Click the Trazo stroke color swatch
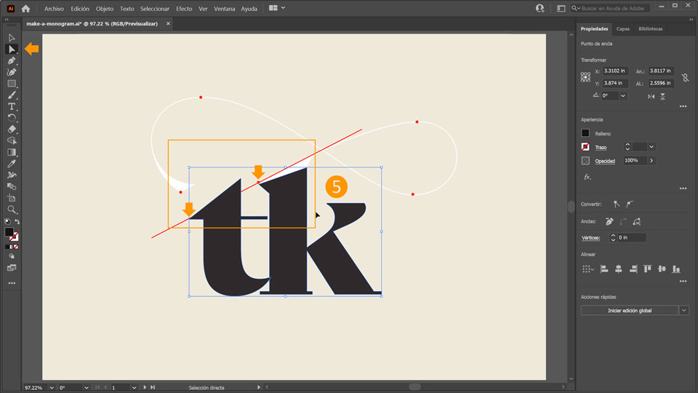Screen dimensions: 698x393 (585, 146)
